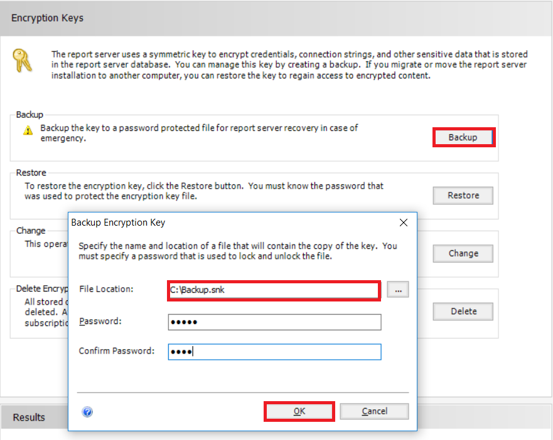Open help via the blue question mark icon
The height and width of the screenshot is (440, 553).
[87, 412]
